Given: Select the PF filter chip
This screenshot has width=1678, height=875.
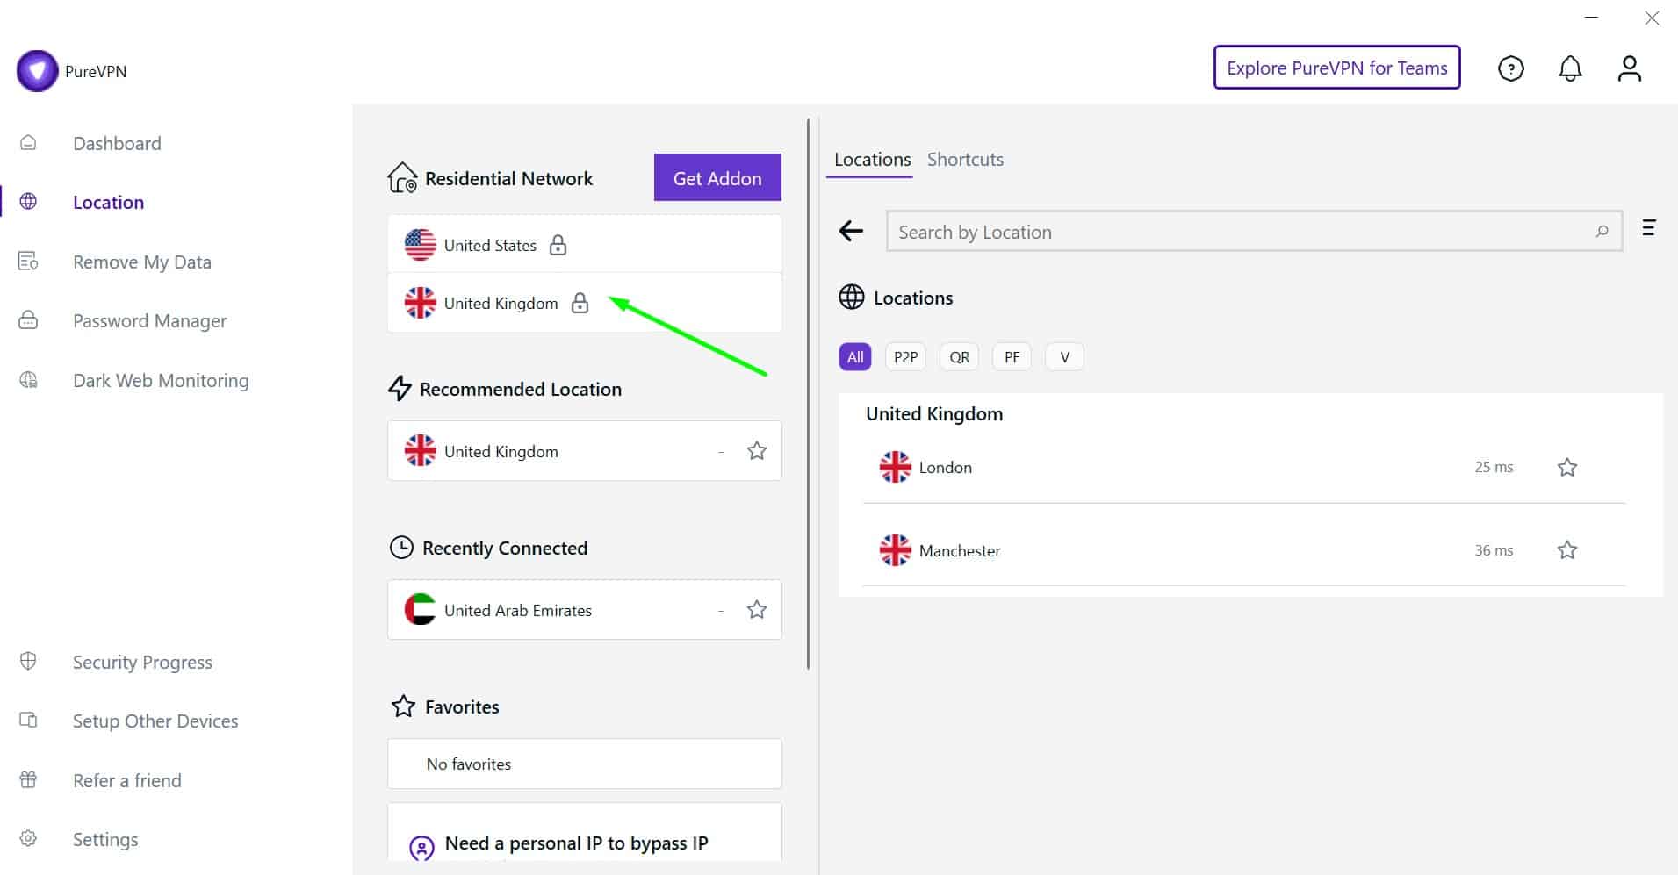Looking at the screenshot, I should (1012, 357).
